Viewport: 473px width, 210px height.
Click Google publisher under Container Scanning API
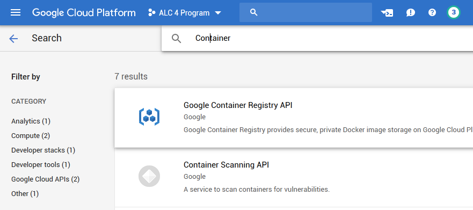click(x=194, y=176)
